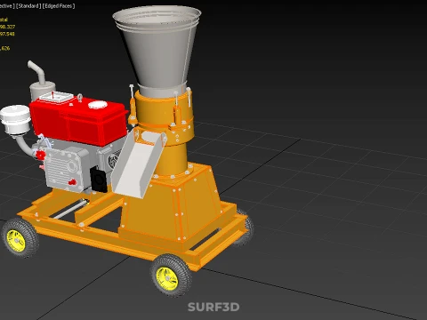Open the [Edged Faces] viewport label menu
Viewport: 427px width, 320px height.
point(59,6)
